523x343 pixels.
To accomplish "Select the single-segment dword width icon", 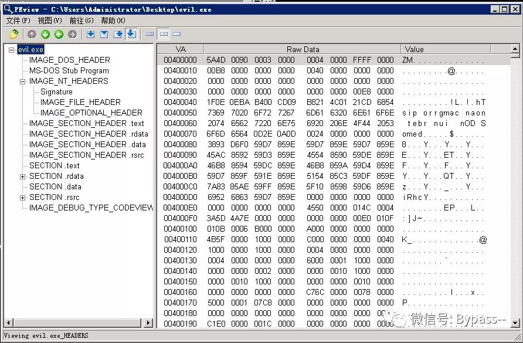I will (177, 34).
